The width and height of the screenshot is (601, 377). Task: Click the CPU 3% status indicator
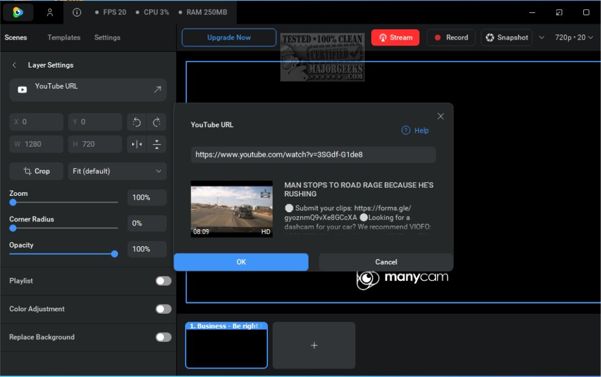pyautogui.click(x=152, y=12)
